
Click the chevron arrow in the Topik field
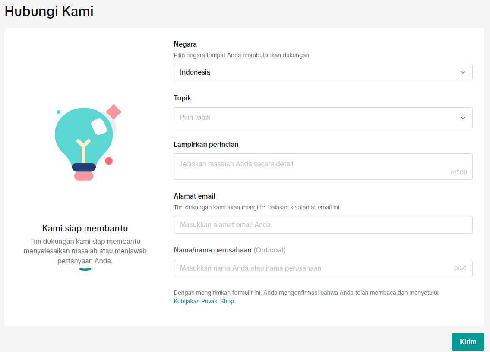pyautogui.click(x=463, y=118)
